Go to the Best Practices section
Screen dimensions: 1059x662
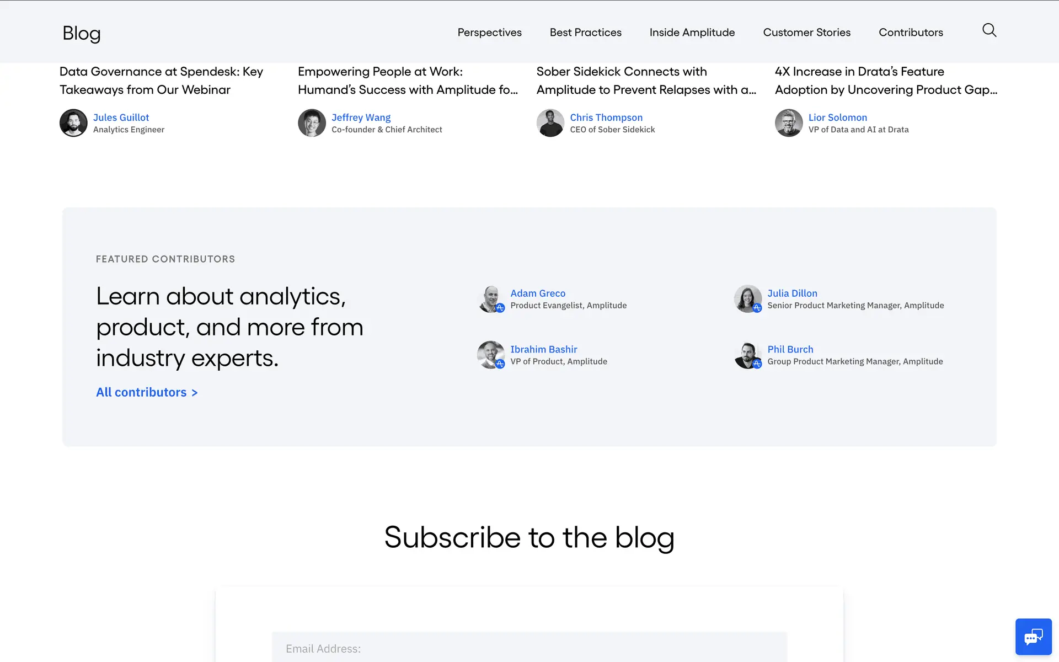click(x=585, y=33)
